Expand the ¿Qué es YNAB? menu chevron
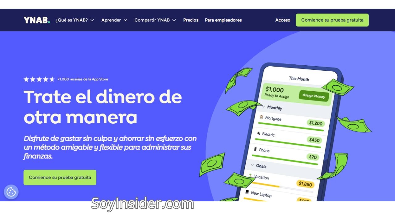Viewport: 395px width, 222px height. (92, 20)
